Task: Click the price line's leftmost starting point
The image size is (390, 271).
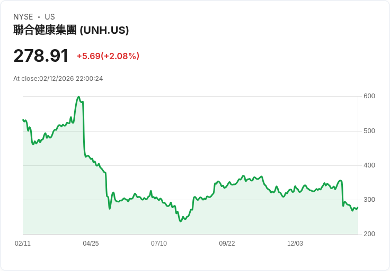Action: click(23, 120)
